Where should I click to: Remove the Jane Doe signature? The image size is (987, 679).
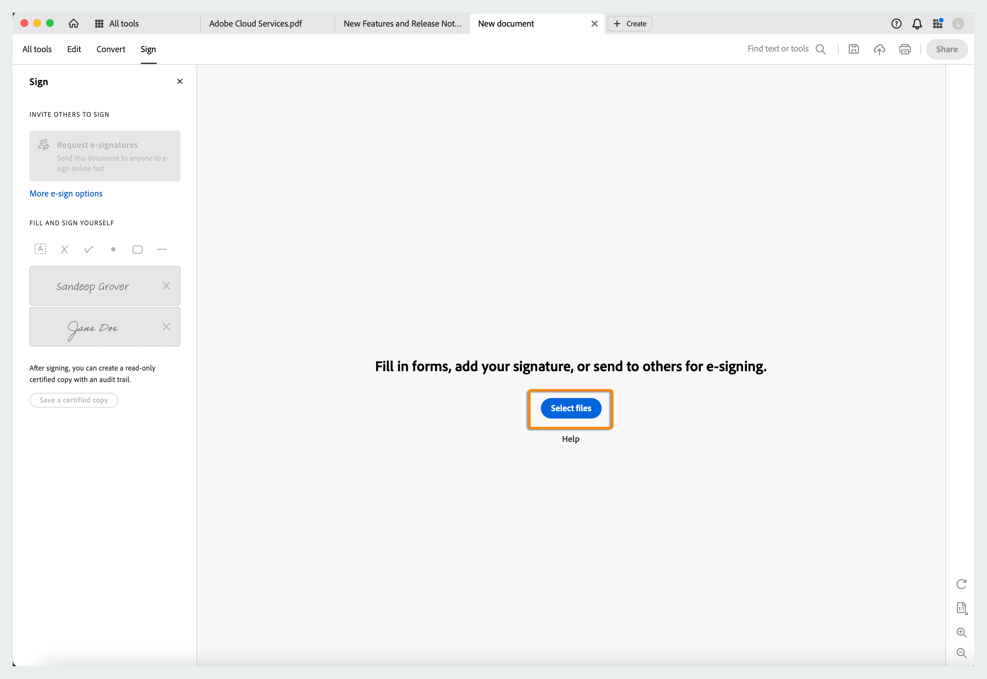[x=166, y=327]
